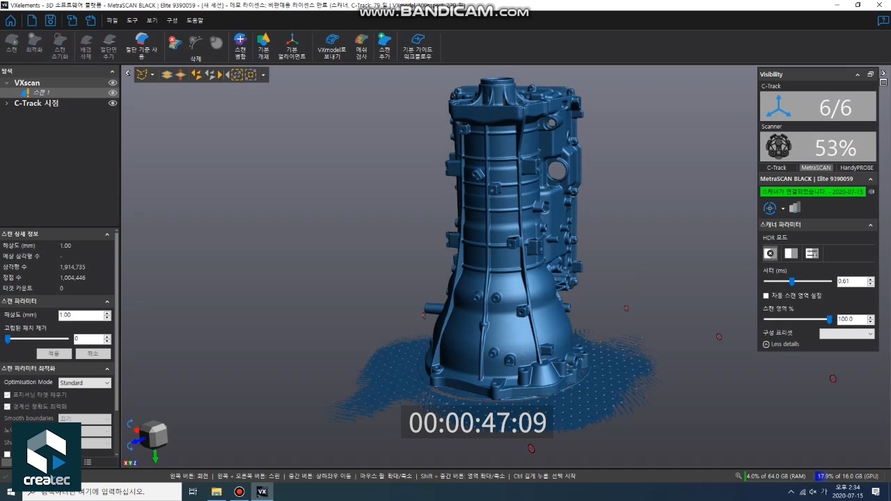
Task: Click the 적용 (Apply) button
Action: coord(54,353)
